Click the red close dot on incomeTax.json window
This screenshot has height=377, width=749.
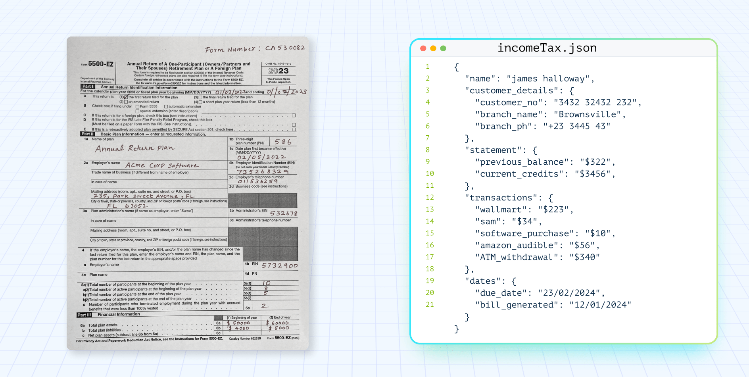tap(423, 48)
